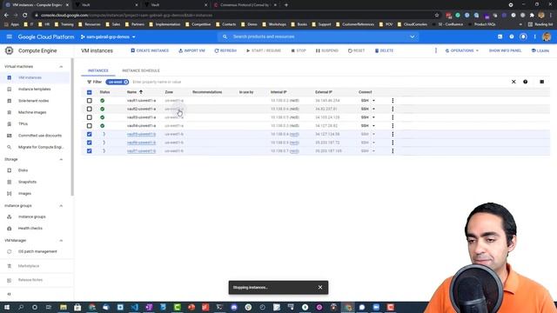Collapse the VM Manager sidebar section
The height and width of the screenshot is (313, 557).
tap(61, 241)
